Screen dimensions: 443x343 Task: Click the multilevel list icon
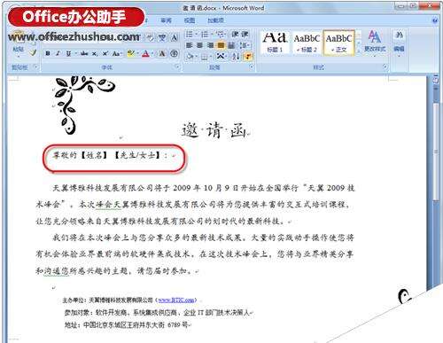(220, 35)
